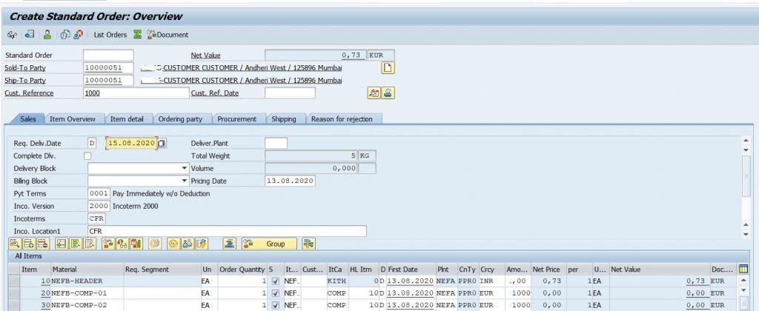Select row selector for item 30

coord(14,305)
